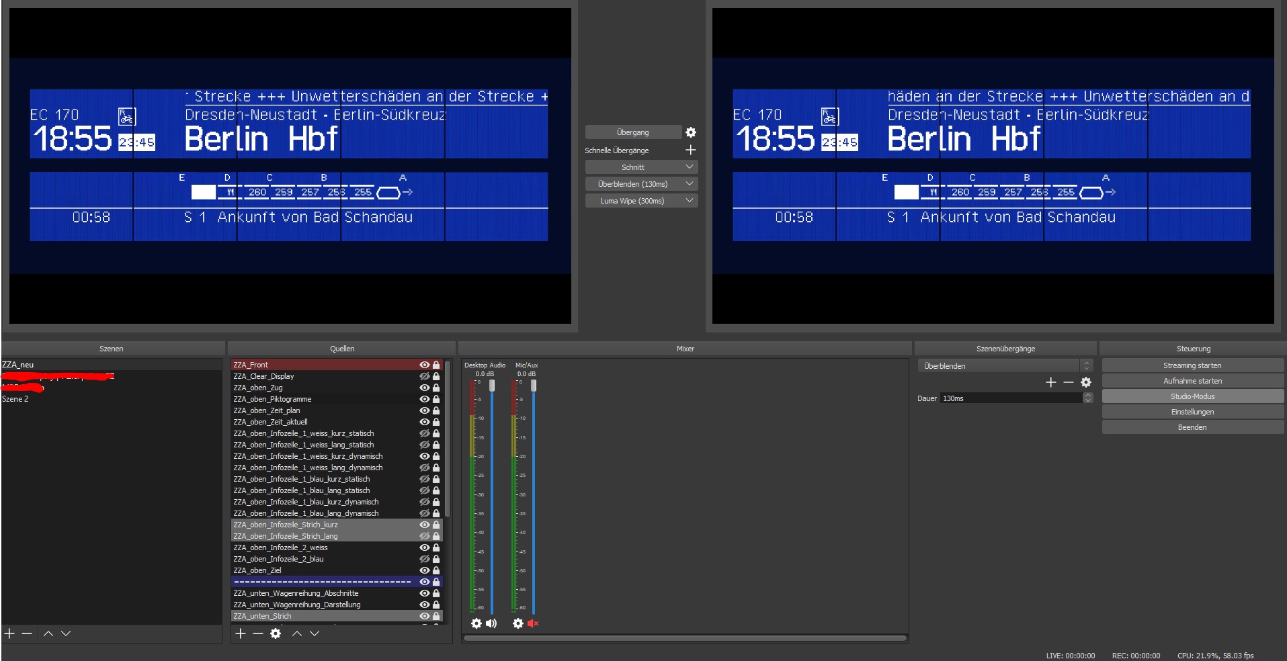Viewport: 1287px width, 661px height.
Task: Show the ZZA_Clear_Display source
Action: (x=425, y=376)
